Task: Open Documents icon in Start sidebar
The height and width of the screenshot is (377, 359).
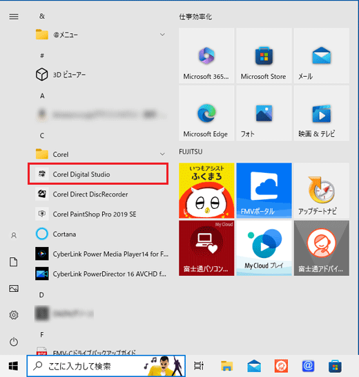Action: 14,262
